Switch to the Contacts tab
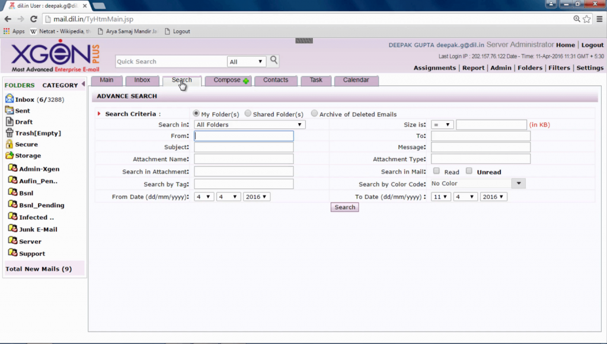This screenshot has width=607, height=344. [x=276, y=80]
